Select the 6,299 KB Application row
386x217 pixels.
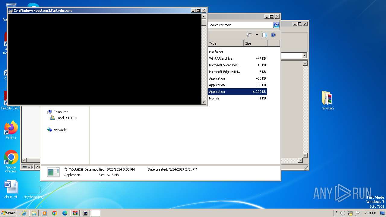coord(237,92)
